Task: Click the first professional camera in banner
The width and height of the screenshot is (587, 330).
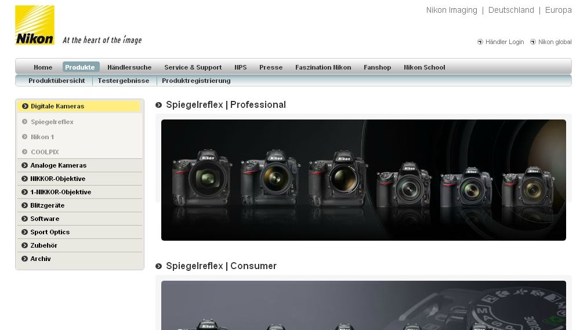Action: [x=202, y=179]
